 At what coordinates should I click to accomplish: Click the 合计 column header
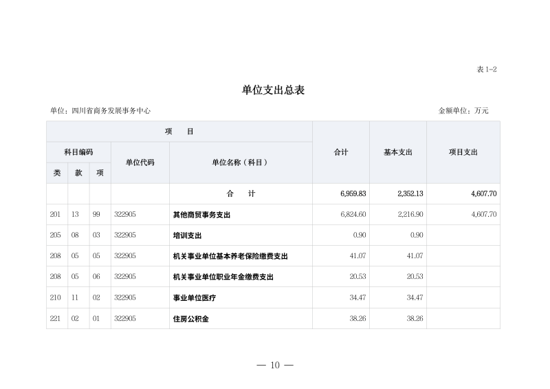340,152
